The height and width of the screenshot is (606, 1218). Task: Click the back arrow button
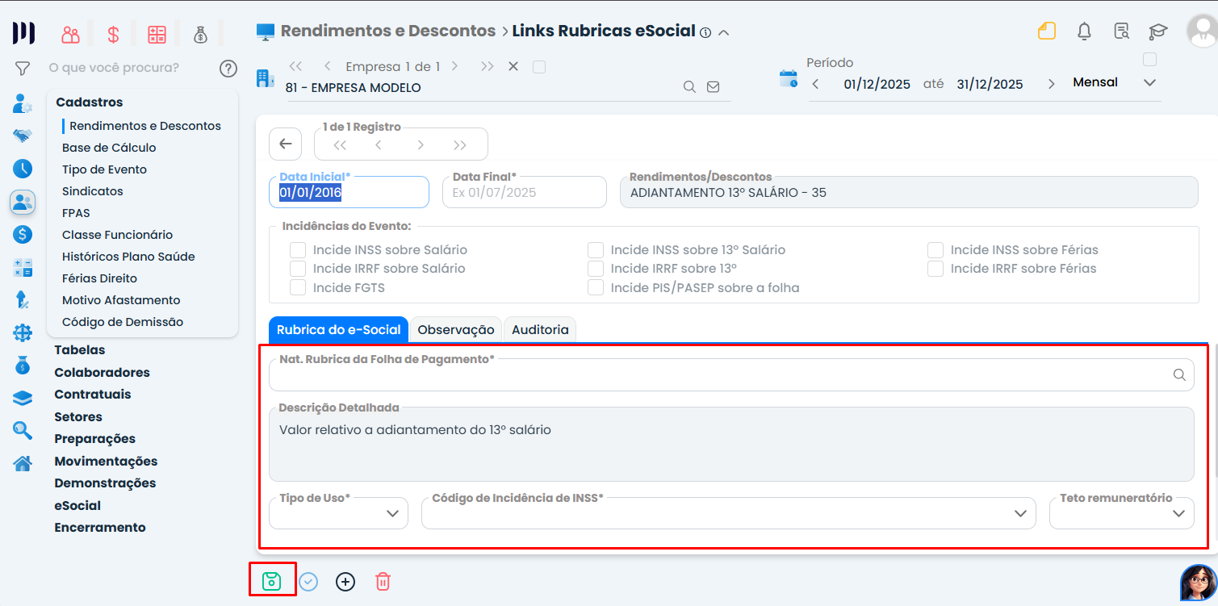click(x=285, y=144)
